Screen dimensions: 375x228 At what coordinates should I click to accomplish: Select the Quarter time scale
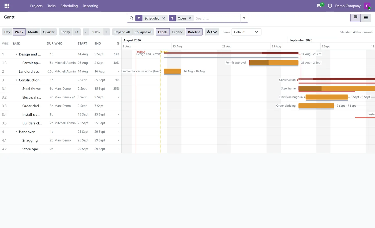(x=49, y=32)
